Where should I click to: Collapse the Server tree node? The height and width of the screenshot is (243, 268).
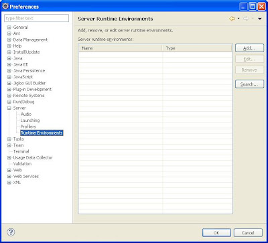pos(9,108)
